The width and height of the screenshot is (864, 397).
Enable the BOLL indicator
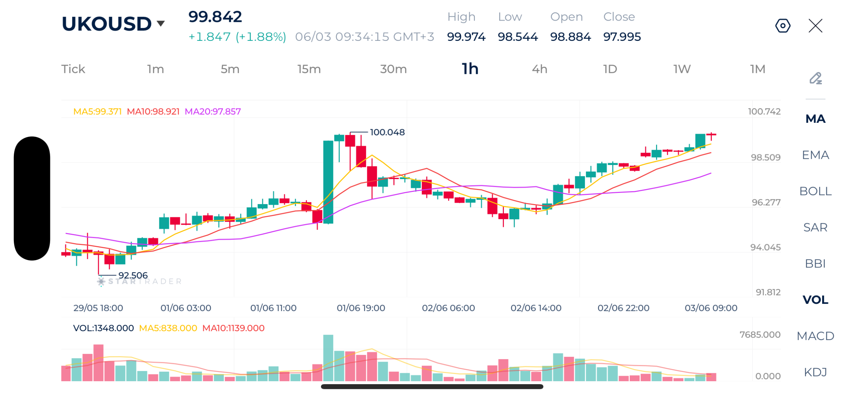pos(815,191)
